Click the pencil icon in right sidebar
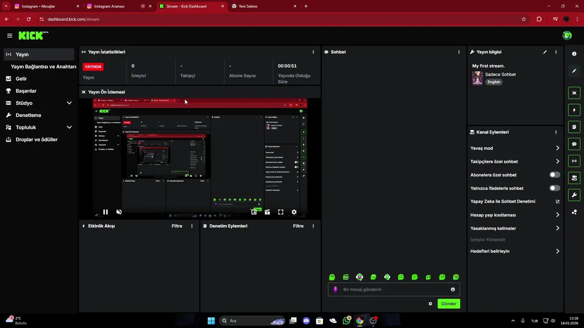The height and width of the screenshot is (328, 584). pos(574,71)
